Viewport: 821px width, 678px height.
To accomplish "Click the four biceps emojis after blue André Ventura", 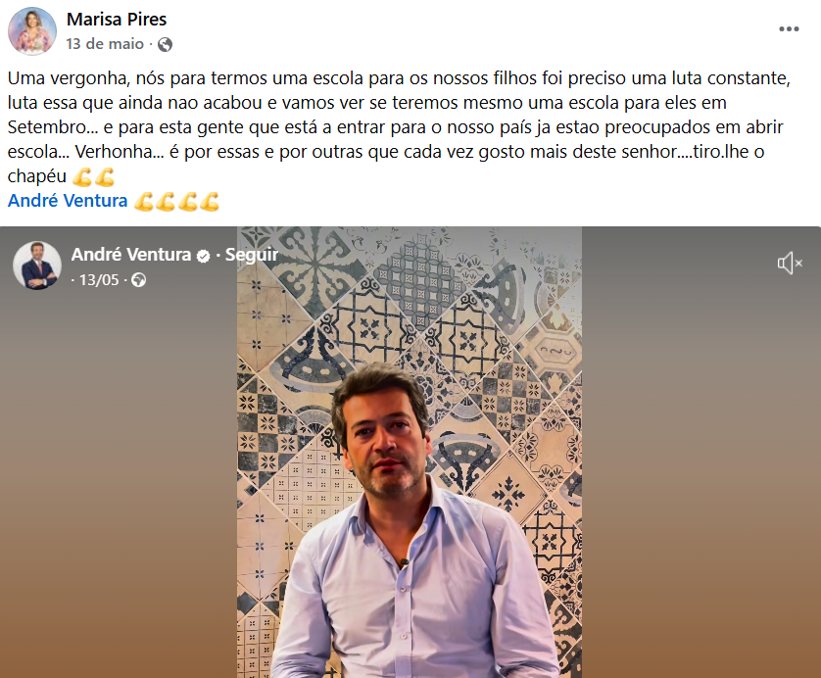I will [x=176, y=202].
